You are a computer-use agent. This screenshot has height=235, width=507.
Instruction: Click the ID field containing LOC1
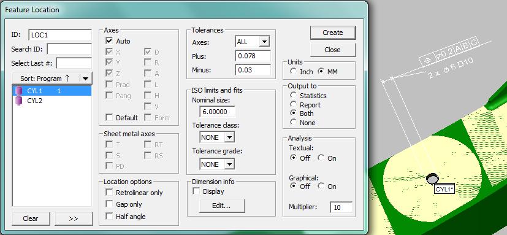[60, 35]
